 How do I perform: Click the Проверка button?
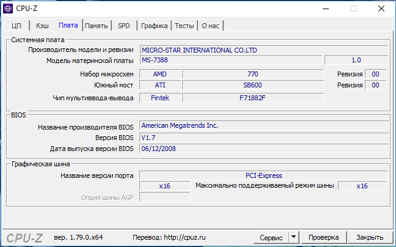323,237
